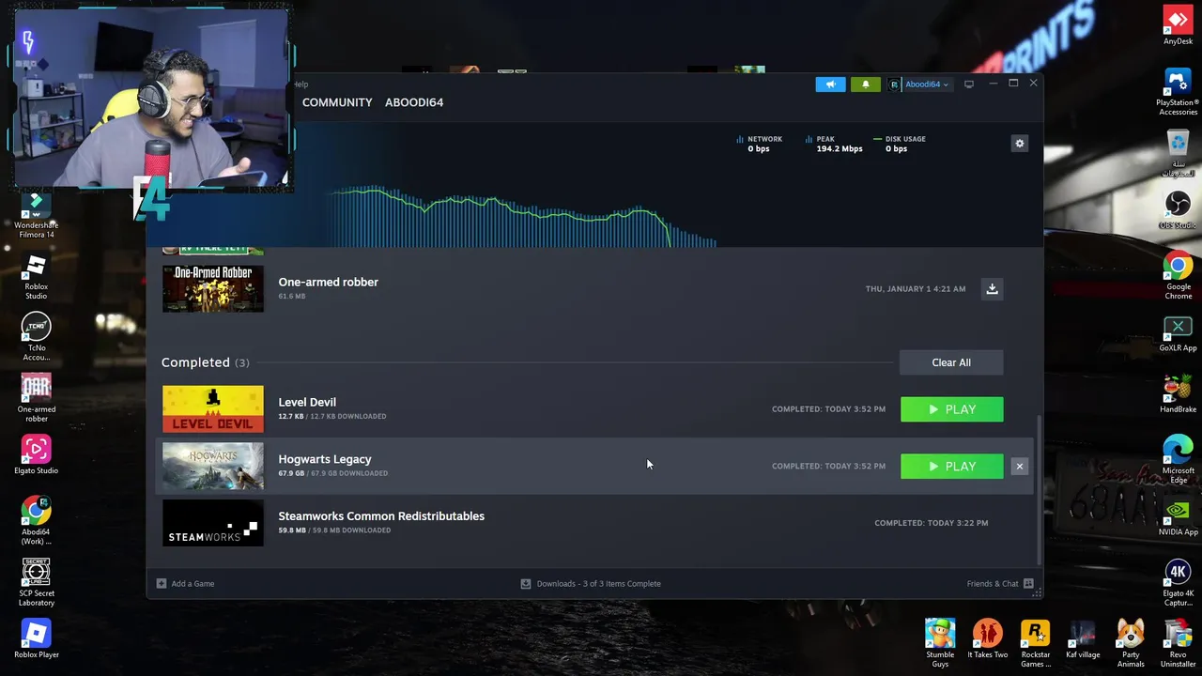Click Hogwarts Legacy game thumbnail
The width and height of the screenshot is (1202, 676).
pos(213,467)
